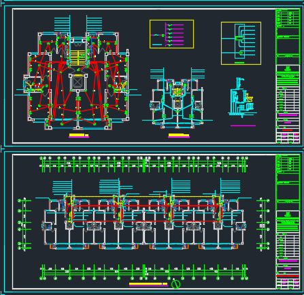
Task: Select the lower sheet's green title block
Action: (288, 222)
